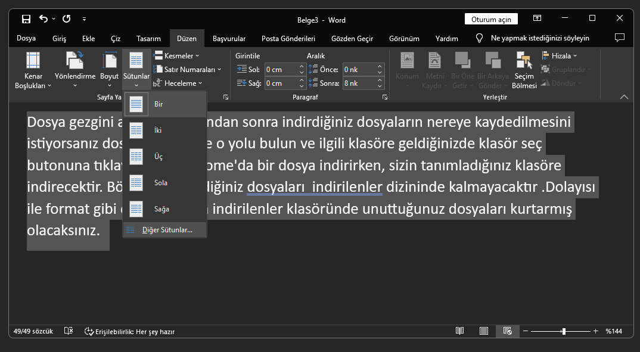This screenshot has height=352, width=640.
Task: Click the Sol indent input field
Action: (x=281, y=70)
